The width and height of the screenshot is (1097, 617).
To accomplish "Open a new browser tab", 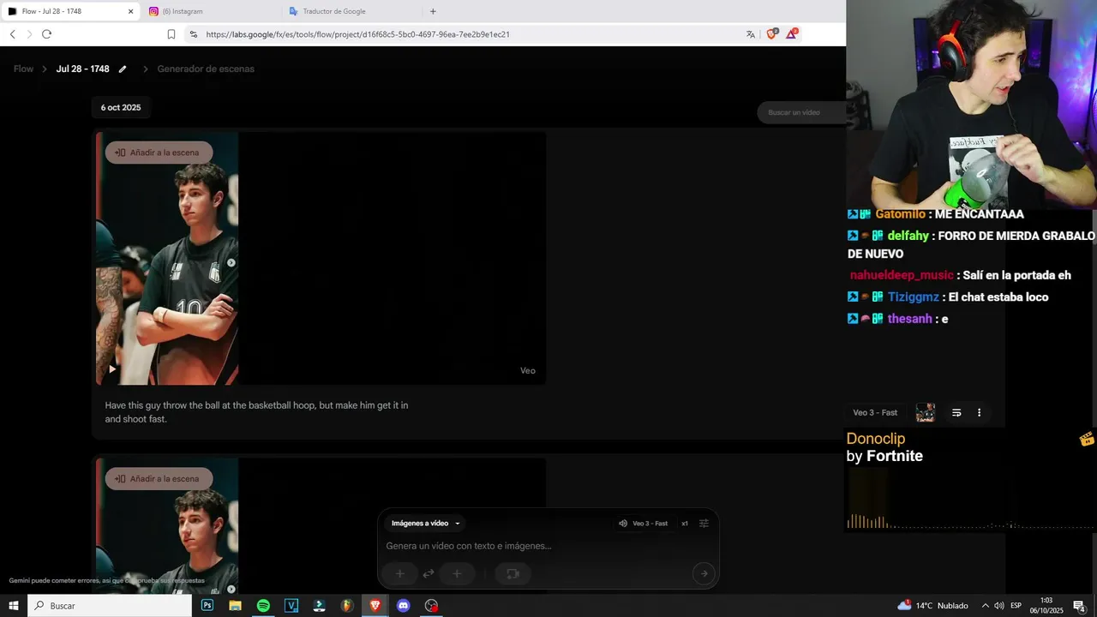I will tap(433, 11).
